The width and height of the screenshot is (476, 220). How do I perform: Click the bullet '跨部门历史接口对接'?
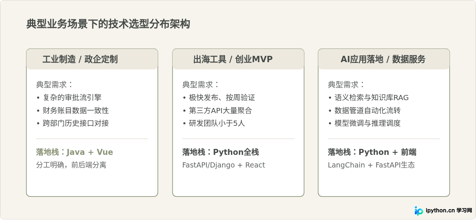pyautogui.click(x=73, y=123)
